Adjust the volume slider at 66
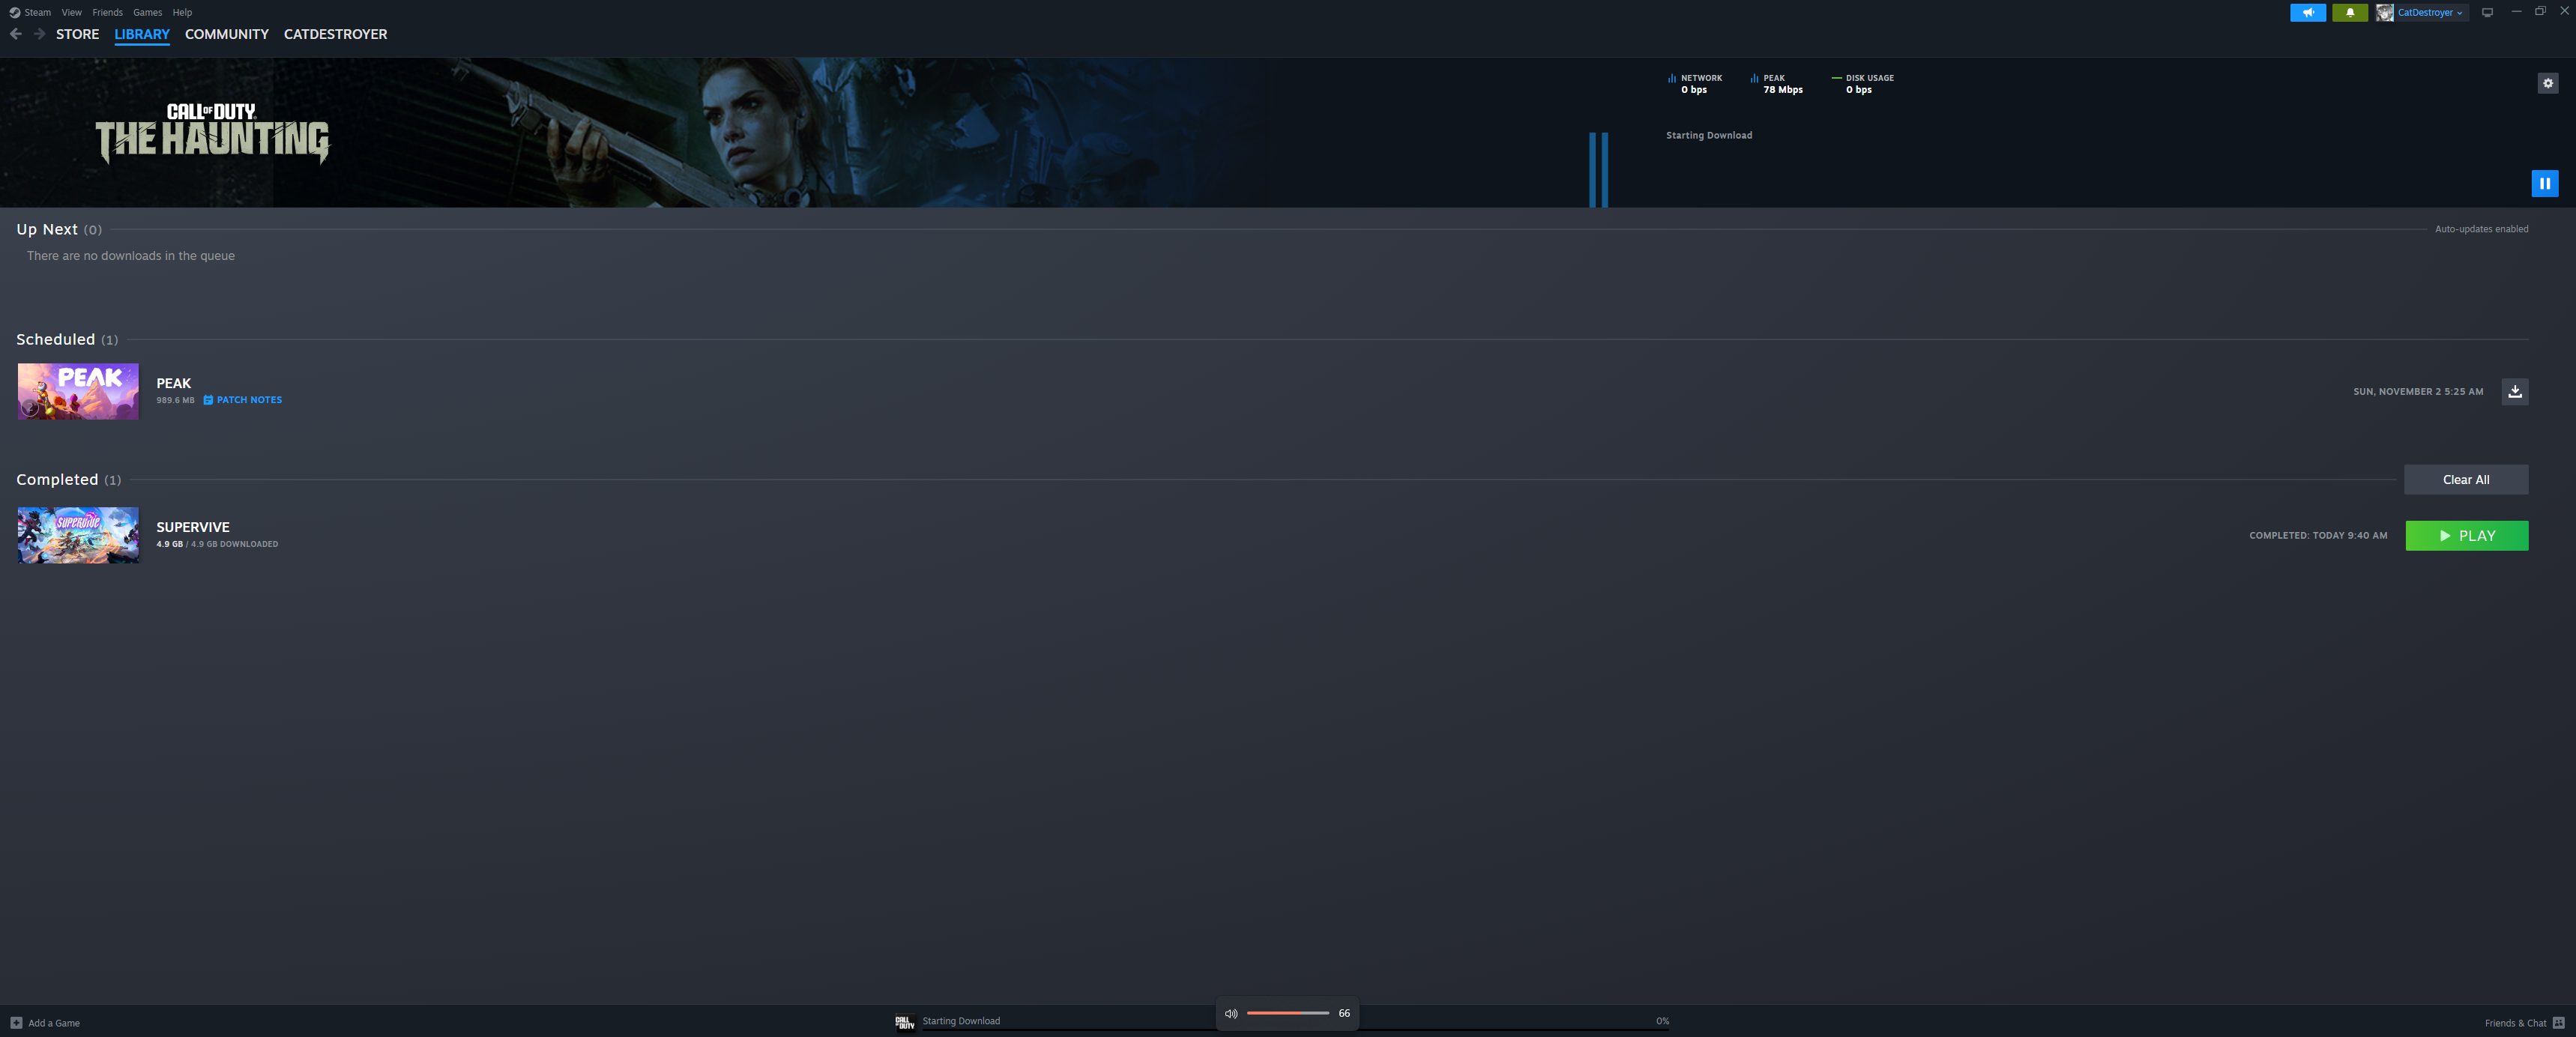This screenshot has width=2576, height=1037. (1300, 1013)
